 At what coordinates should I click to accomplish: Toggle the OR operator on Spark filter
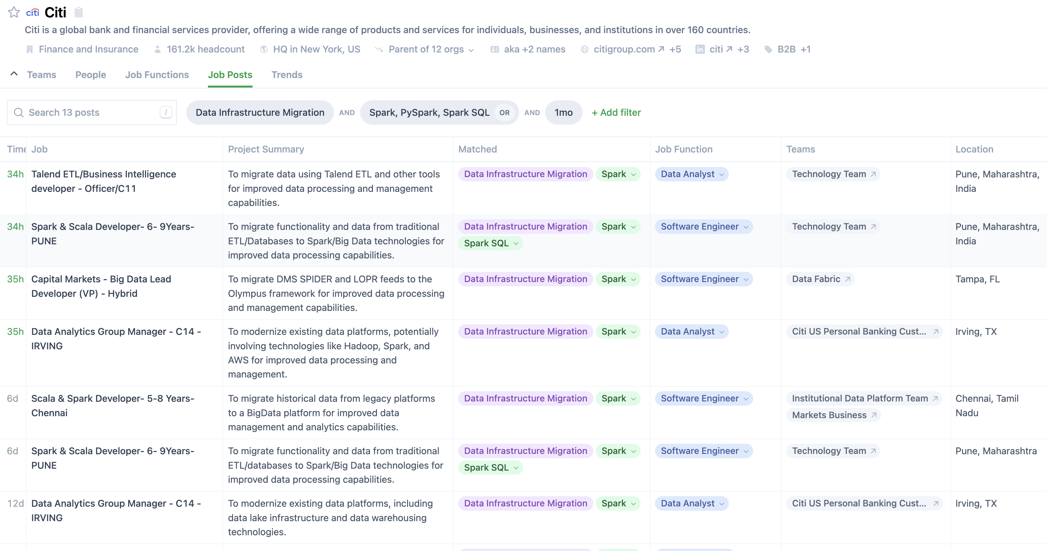click(504, 112)
